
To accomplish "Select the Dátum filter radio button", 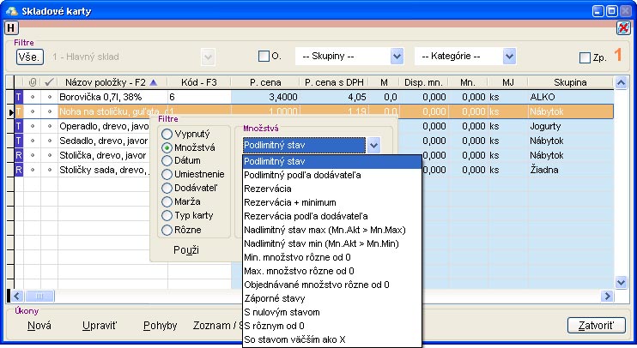I will pos(167,162).
